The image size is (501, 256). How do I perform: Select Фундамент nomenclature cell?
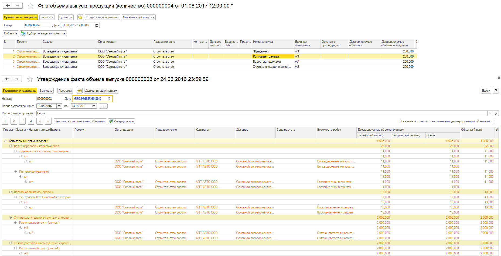[x=273, y=51]
